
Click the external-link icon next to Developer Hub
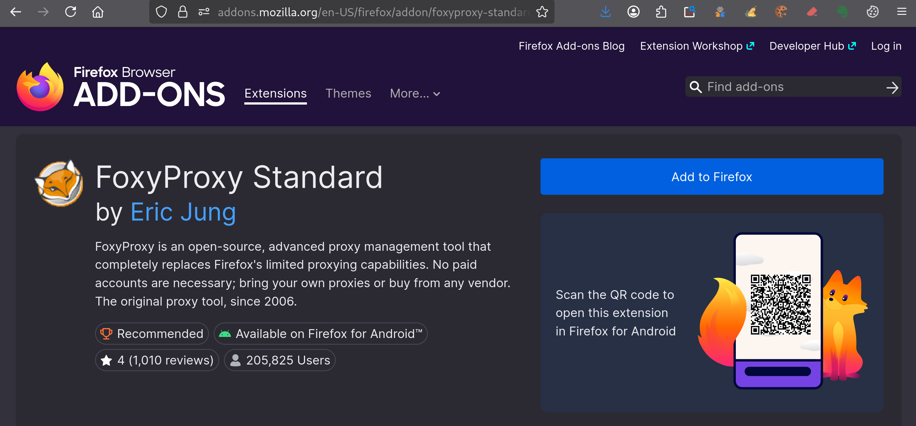(x=852, y=46)
